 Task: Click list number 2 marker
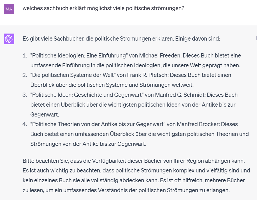[x=25, y=75]
